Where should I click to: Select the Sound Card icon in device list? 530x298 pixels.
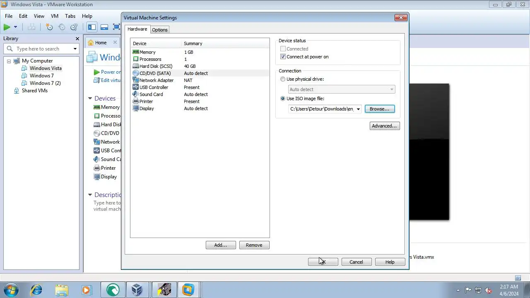coord(136,94)
